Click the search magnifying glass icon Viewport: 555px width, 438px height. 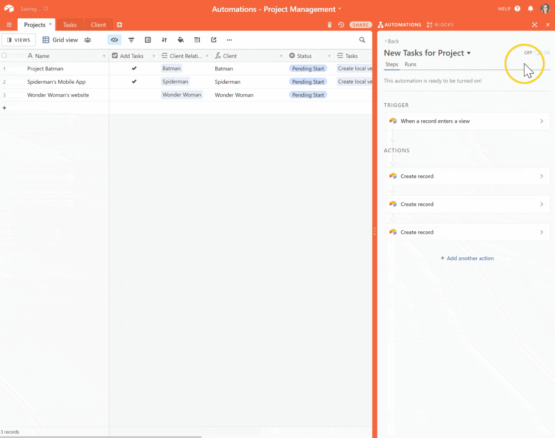pyautogui.click(x=362, y=39)
